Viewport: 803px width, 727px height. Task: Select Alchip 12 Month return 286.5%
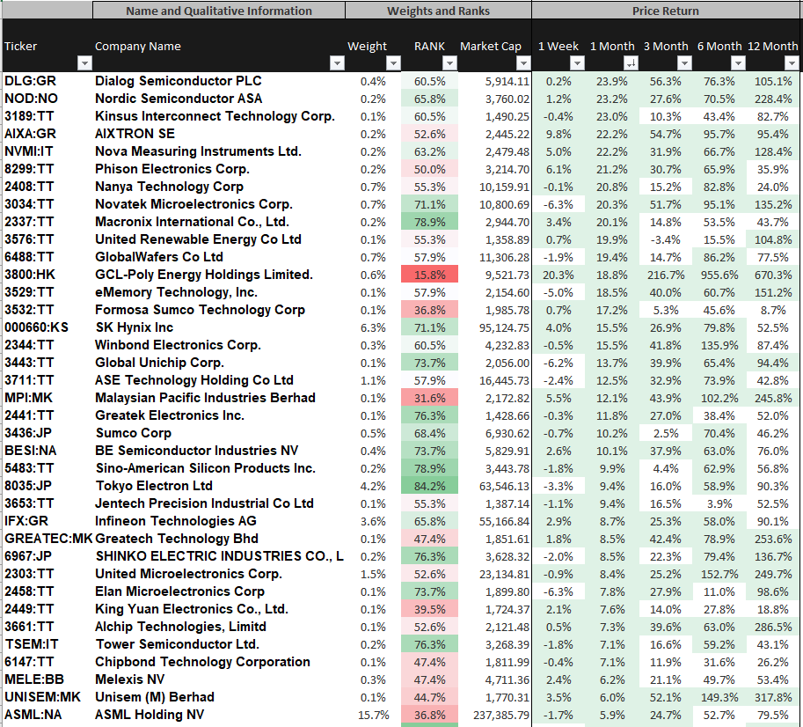point(773,627)
